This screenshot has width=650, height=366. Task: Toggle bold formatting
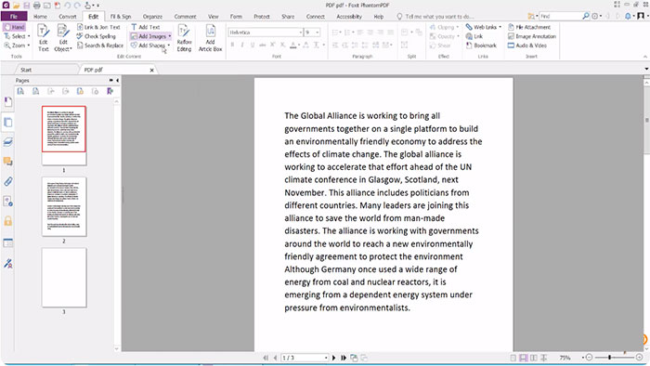232,45
